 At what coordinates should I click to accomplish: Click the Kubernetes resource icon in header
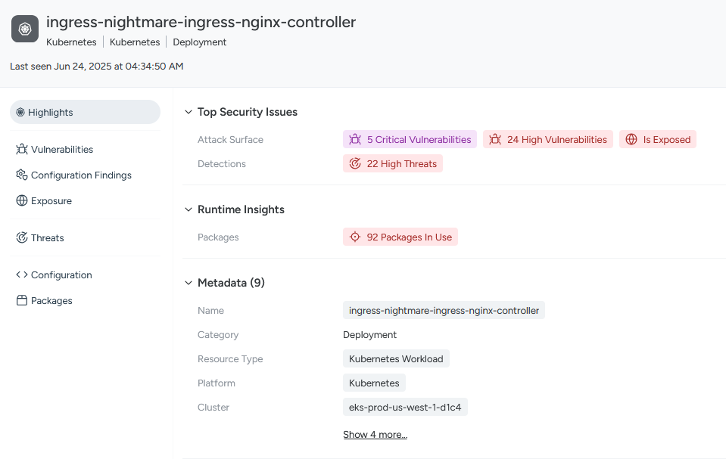(x=25, y=29)
